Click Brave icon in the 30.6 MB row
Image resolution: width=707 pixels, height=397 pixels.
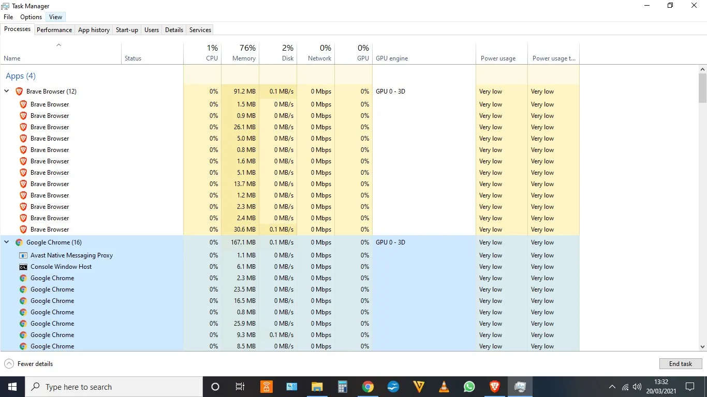click(23, 230)
